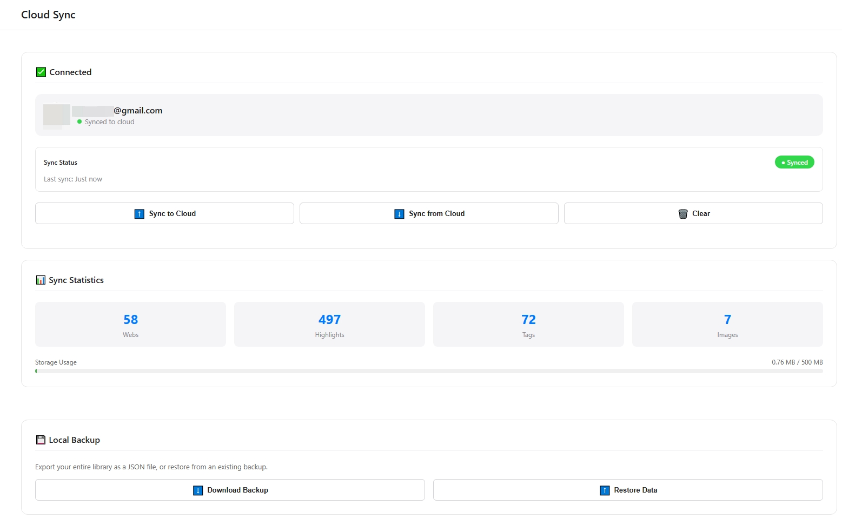Click the 0.76 MB / 500 MB value
The height and width of the screenshot is (519, 842).
(x=797, y=362)
